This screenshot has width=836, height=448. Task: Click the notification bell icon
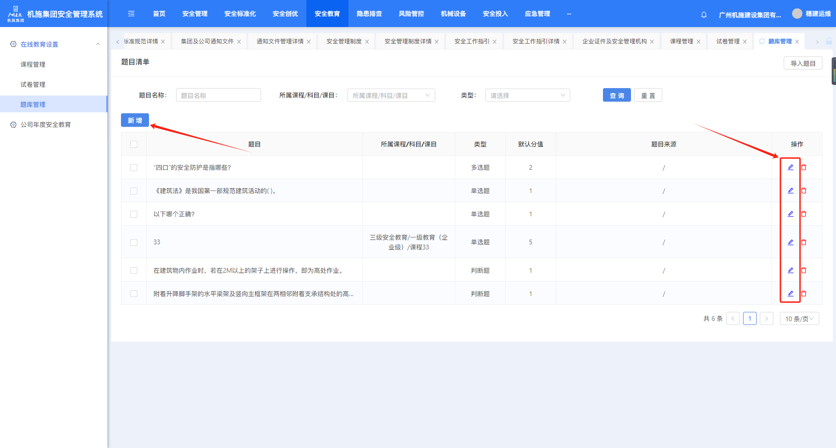[704, 14]
